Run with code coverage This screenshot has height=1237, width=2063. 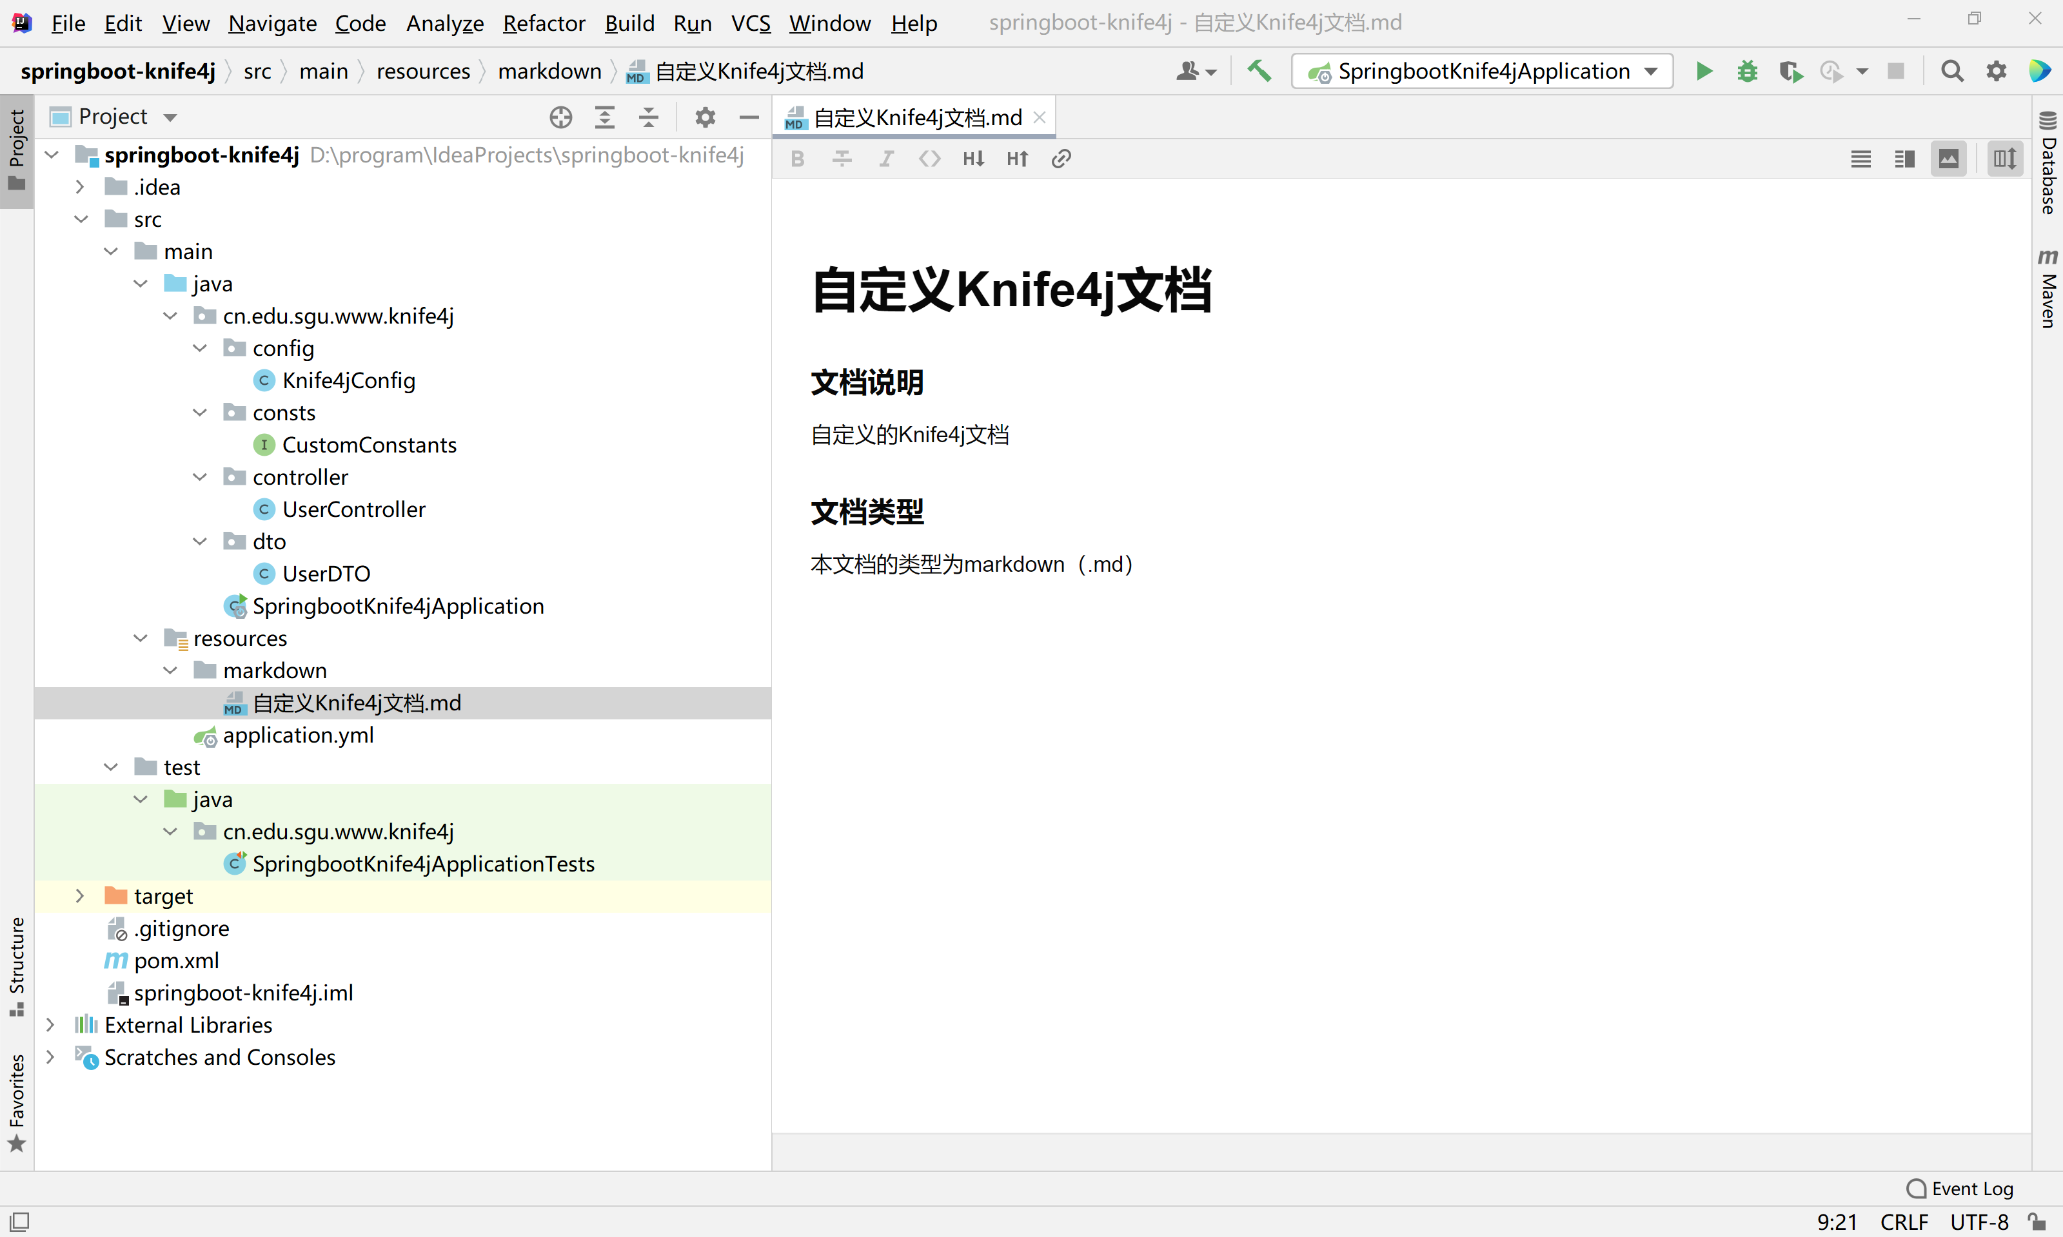coord(1791,71)
